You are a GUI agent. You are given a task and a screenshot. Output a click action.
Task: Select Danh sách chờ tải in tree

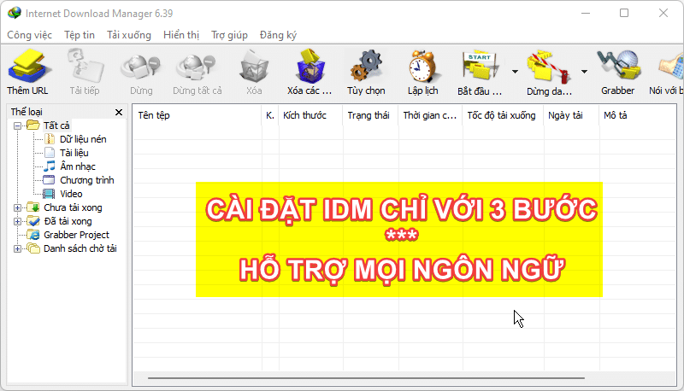click(80, 248)
